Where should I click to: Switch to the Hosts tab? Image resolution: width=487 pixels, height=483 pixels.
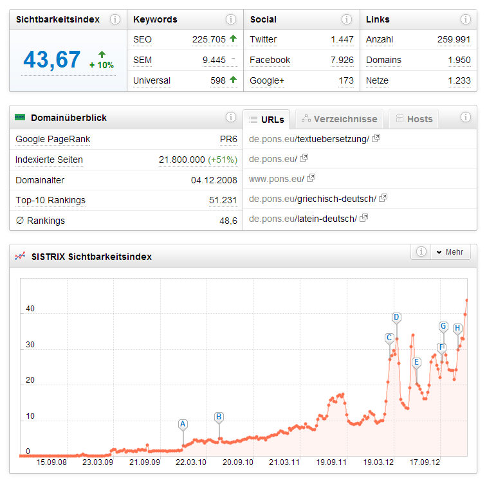point(413,119)
